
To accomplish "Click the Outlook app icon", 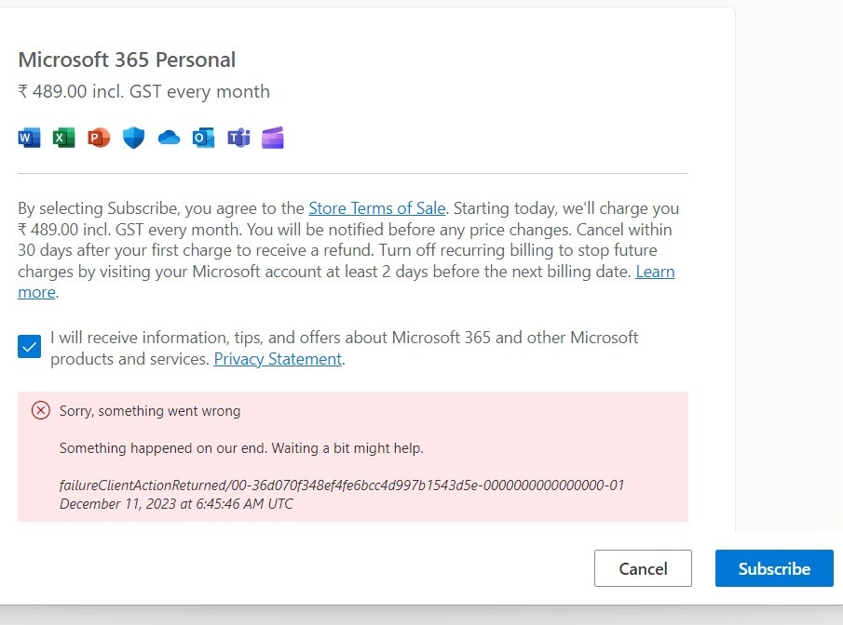I will click(203, 139).
